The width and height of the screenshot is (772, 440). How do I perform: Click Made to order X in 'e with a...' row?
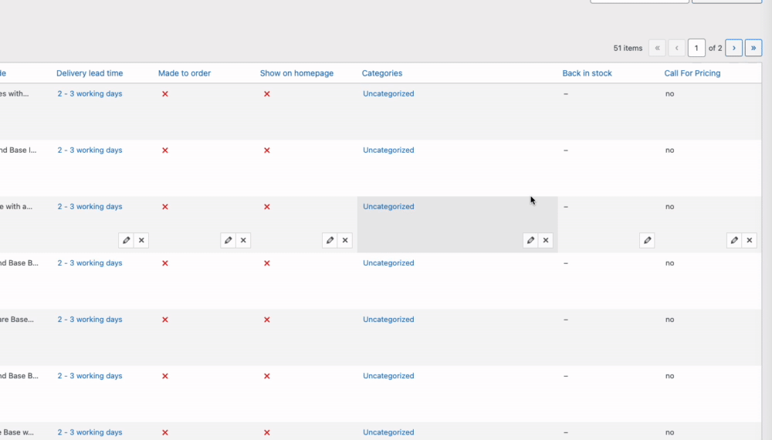tap(165, 207)
